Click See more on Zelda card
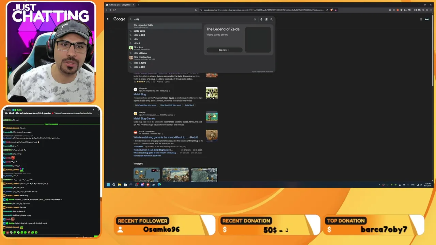The height and width of the screenshot is (245, 436). [224, 50]
